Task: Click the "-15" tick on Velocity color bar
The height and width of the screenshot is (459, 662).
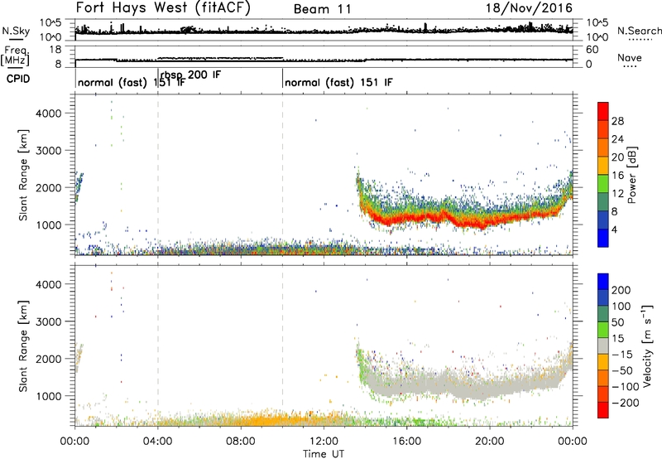Action: tap(622, 355)
